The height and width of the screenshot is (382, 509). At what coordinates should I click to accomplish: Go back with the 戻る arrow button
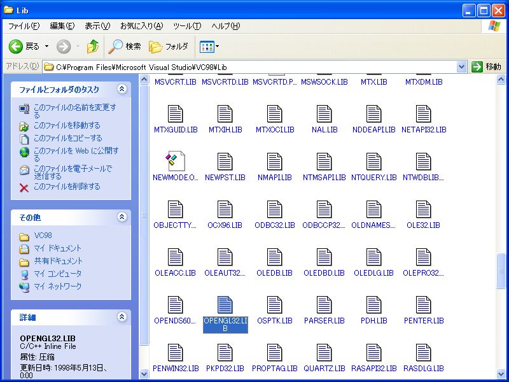[x=24, y=46]
